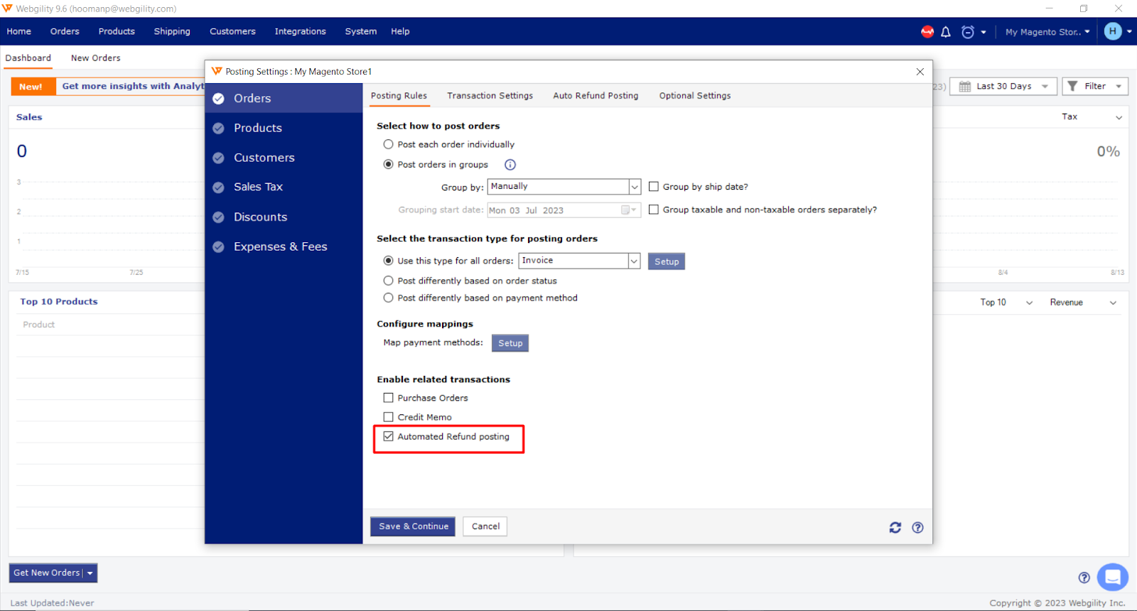Screen dimensions: 1137x611
Task: Open the System menu
Action: click(360, 31)
